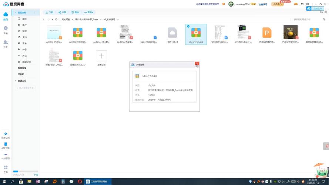Click the mail envelope icon in title bar
Image resolution: width=329 pixels, height=185 pixels.
point(302,4)
